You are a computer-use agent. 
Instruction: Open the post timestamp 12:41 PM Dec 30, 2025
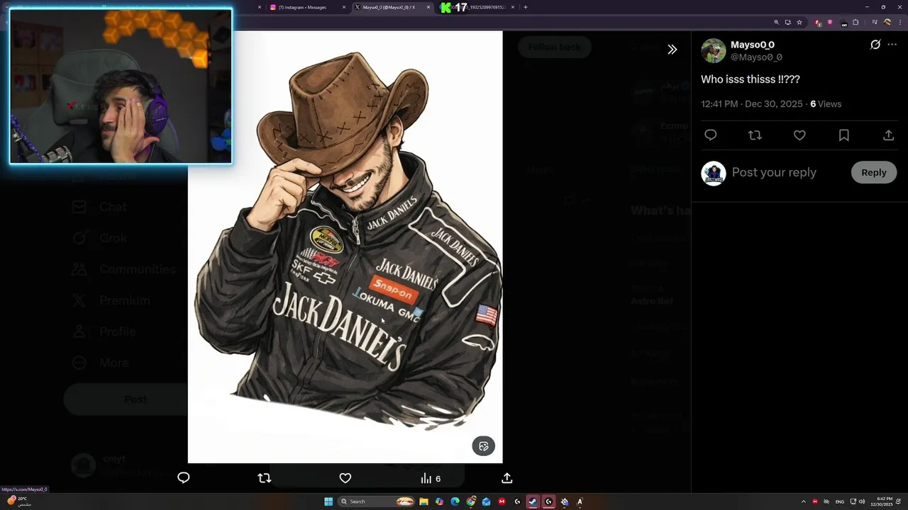pyautogui.click(x=752, y=104)
